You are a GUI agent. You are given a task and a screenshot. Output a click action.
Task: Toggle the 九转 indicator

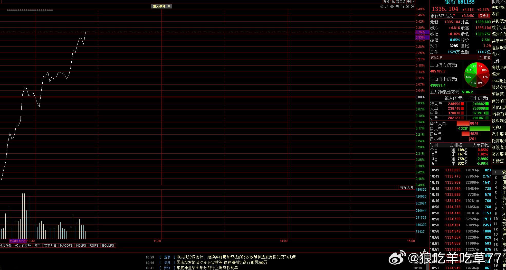(x=386, y=2)
